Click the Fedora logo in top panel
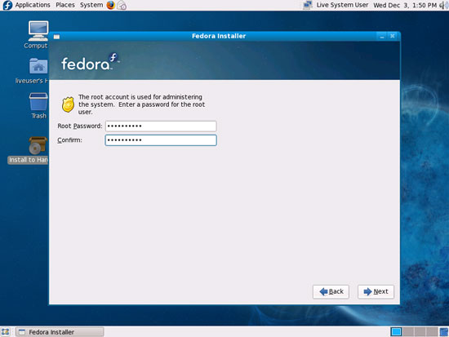The image size is (449, 337). pos(7,5)
